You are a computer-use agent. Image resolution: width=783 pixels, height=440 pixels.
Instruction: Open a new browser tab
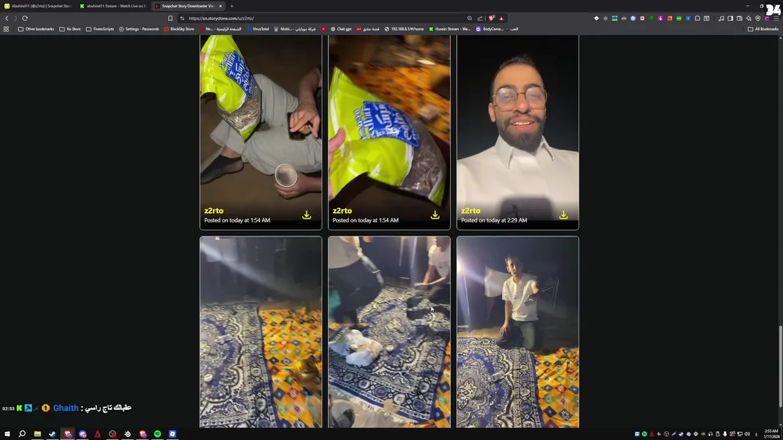click(232, 6)
